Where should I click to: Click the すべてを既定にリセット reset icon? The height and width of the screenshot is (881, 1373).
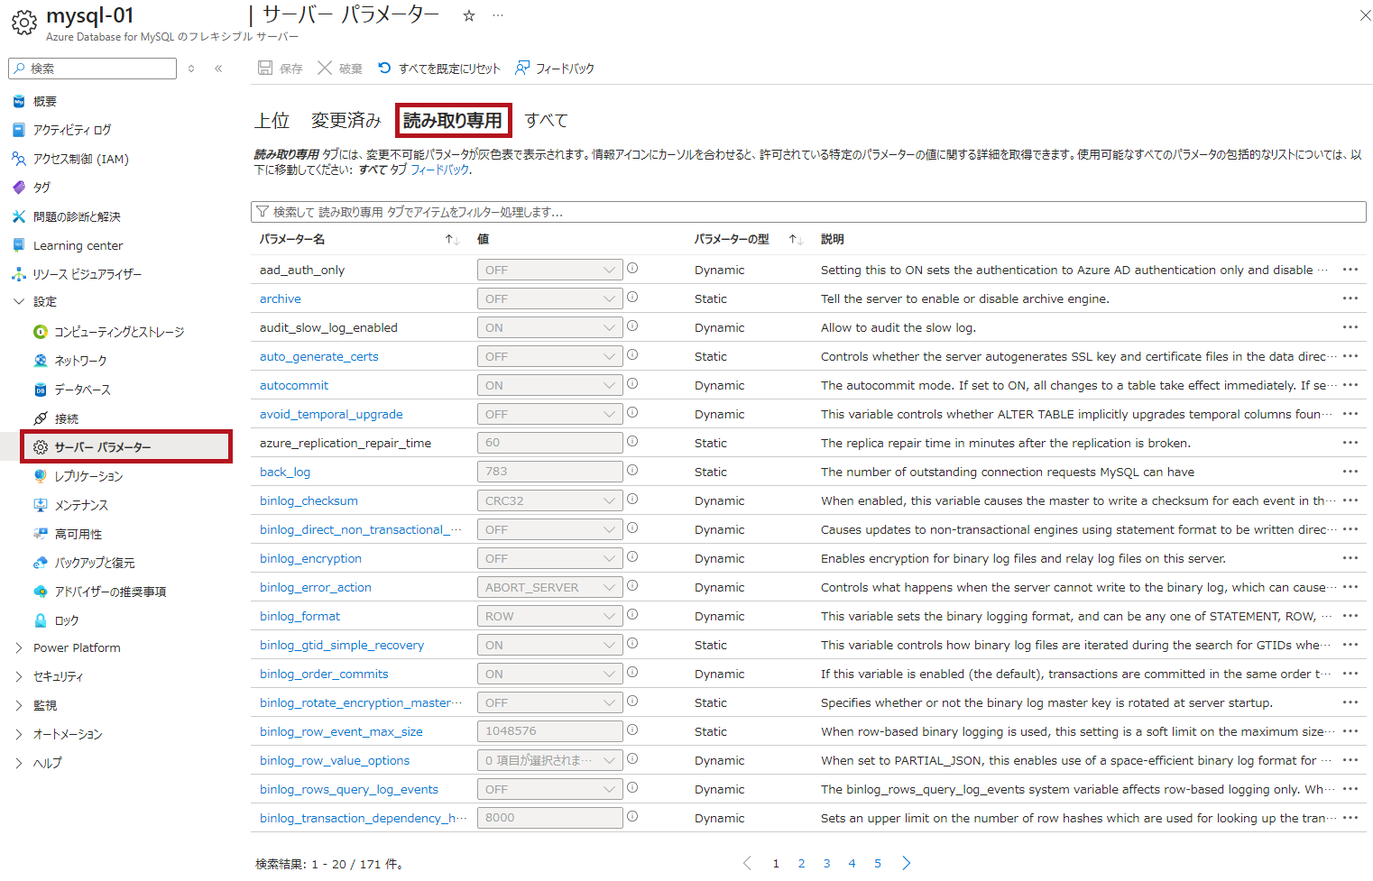click(385, 69)
